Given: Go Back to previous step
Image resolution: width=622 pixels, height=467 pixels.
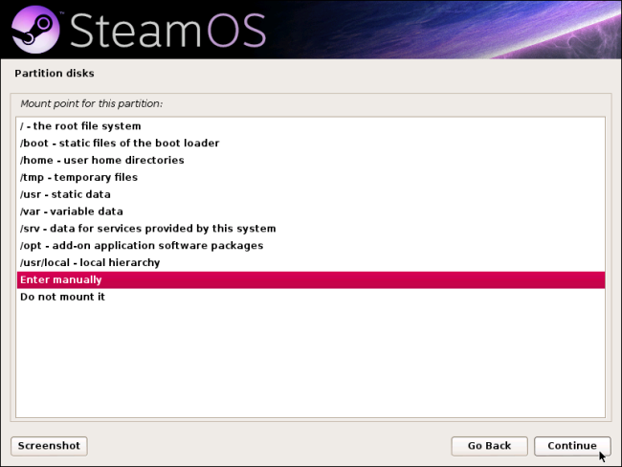Looking at the screenshot, I should (489, 446).
